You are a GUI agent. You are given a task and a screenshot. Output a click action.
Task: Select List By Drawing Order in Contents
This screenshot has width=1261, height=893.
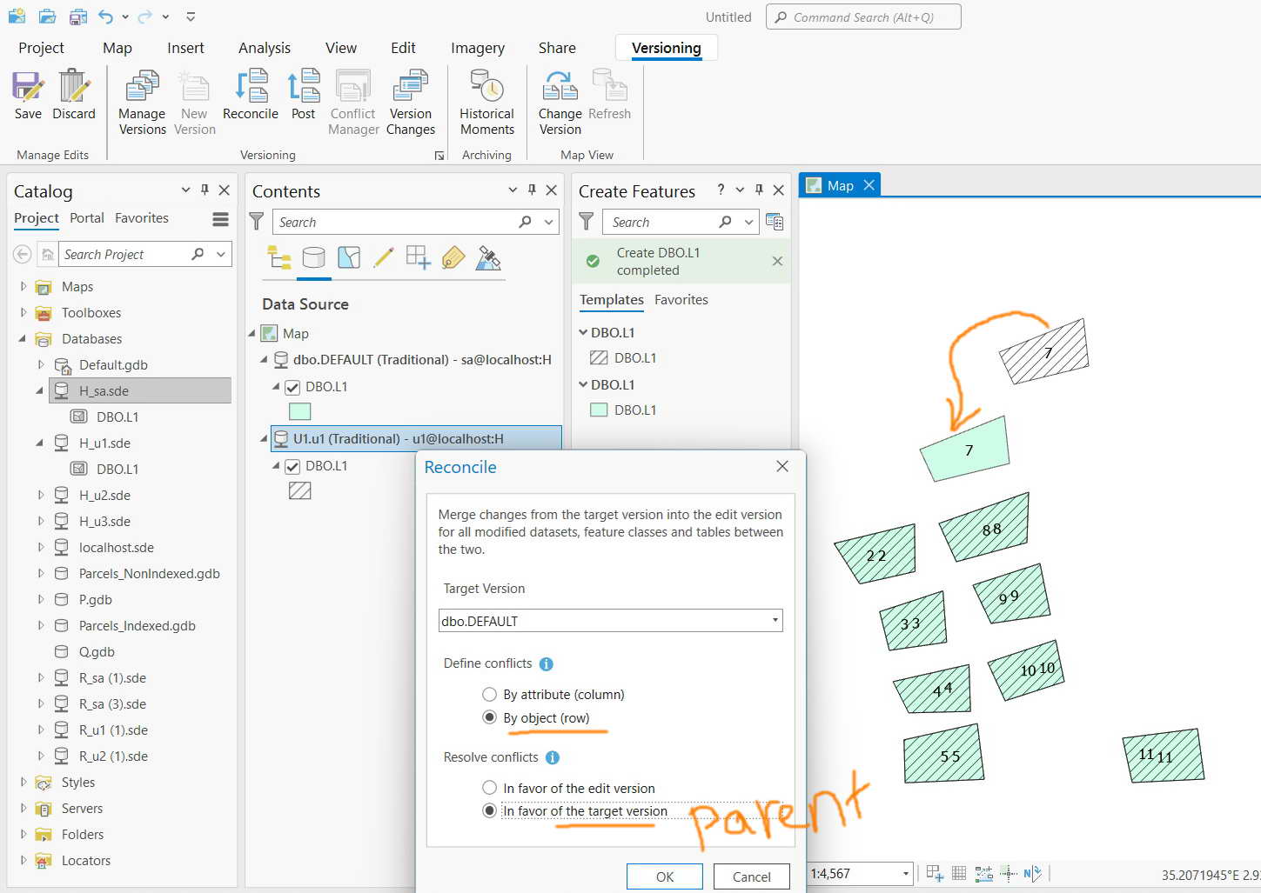279,257
